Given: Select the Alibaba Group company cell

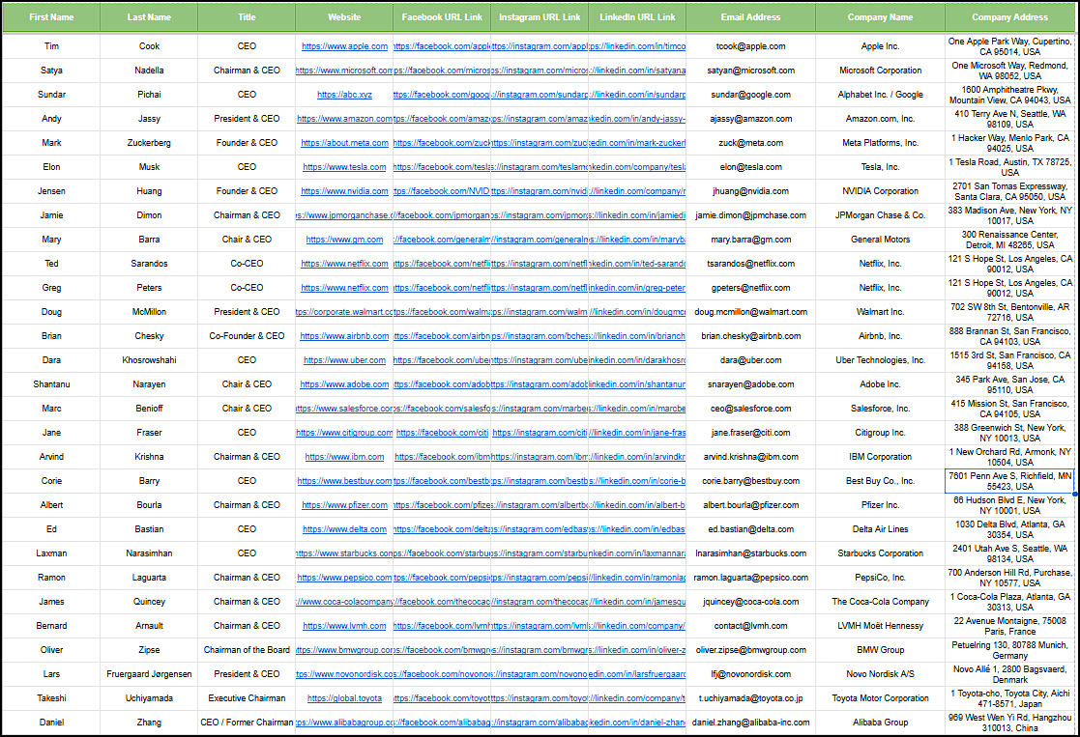Looking at the screenshot, I should click(x=880, y=723).
